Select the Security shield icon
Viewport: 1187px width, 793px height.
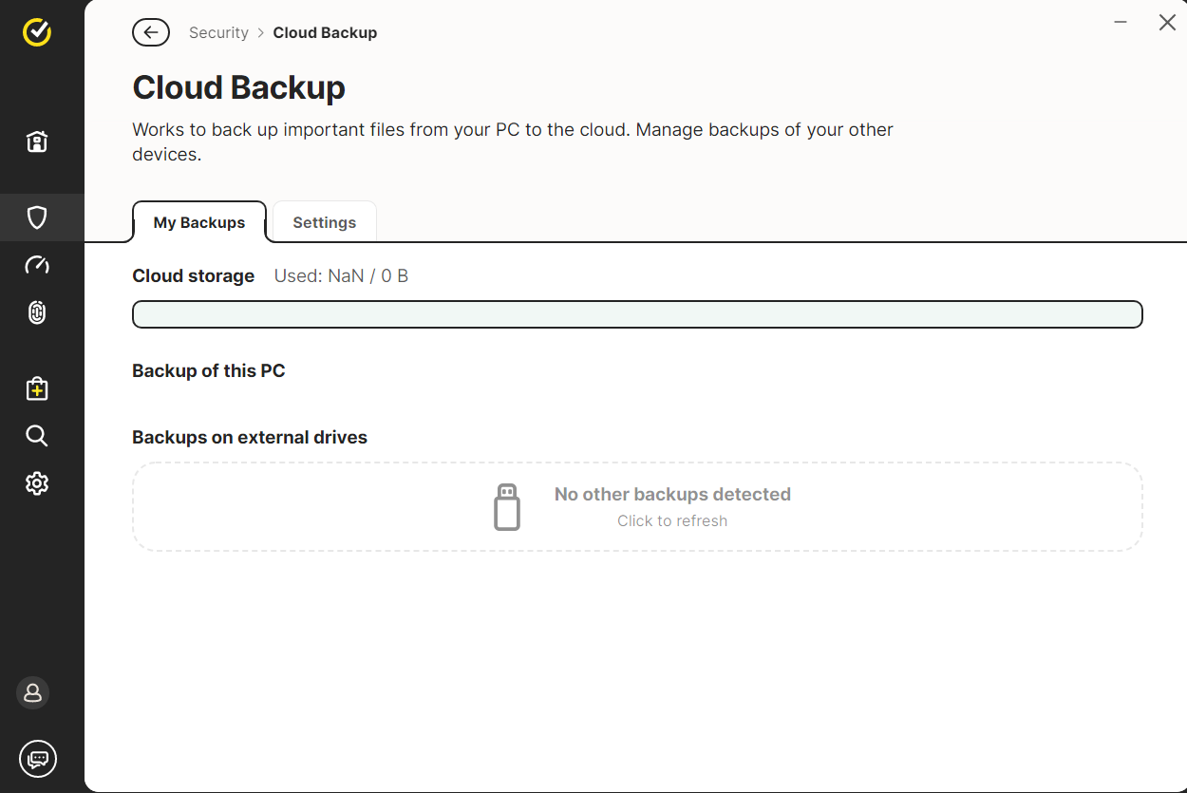[x=37, y=217]
